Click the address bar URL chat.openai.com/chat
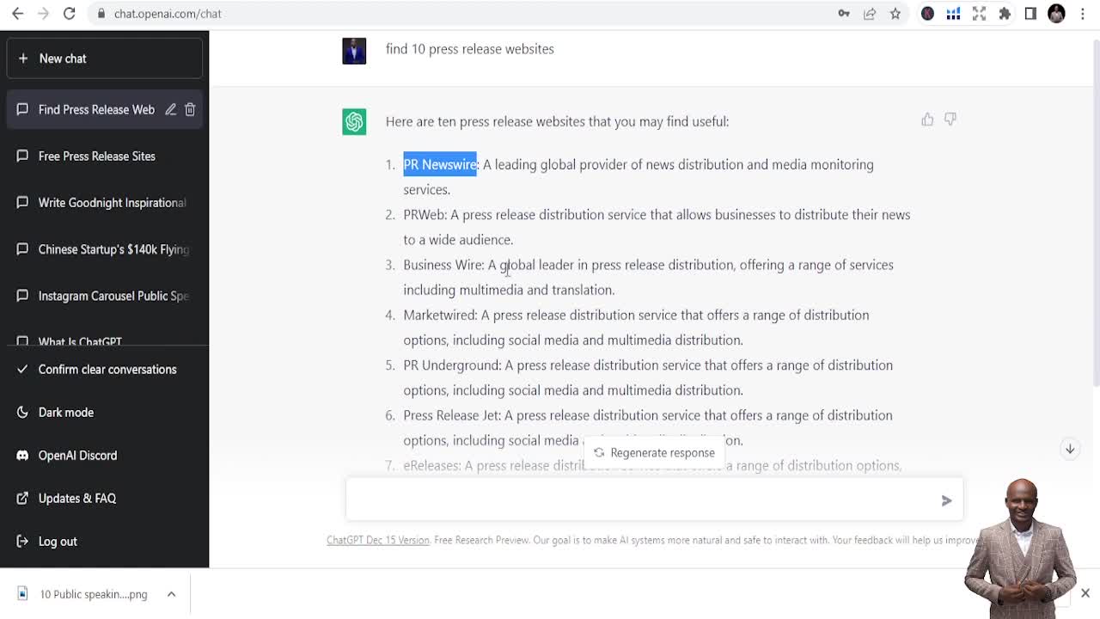The width and height of the screenshot is (1100, 619). (168, 14)
